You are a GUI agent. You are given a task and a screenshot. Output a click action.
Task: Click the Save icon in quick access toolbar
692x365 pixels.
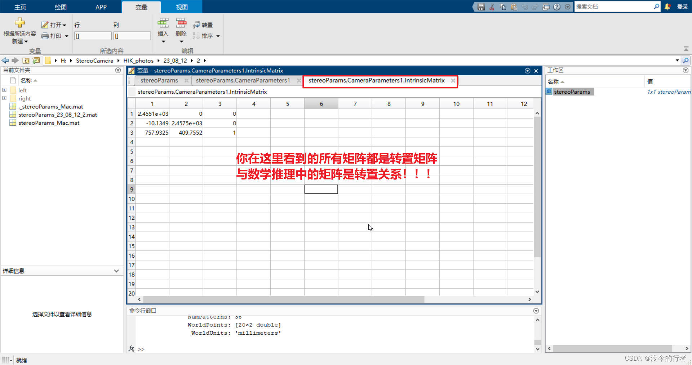481,7
